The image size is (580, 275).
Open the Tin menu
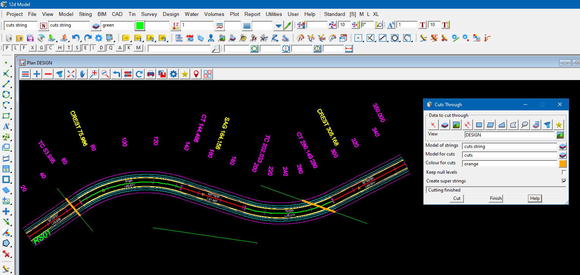[132, 14]
